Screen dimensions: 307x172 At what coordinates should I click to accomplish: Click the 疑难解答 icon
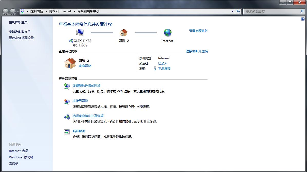67,132
